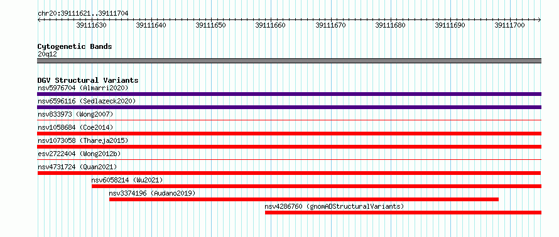
Task: Select the gray 20q12 cytogenetic band bar
Action: [289, 61]
